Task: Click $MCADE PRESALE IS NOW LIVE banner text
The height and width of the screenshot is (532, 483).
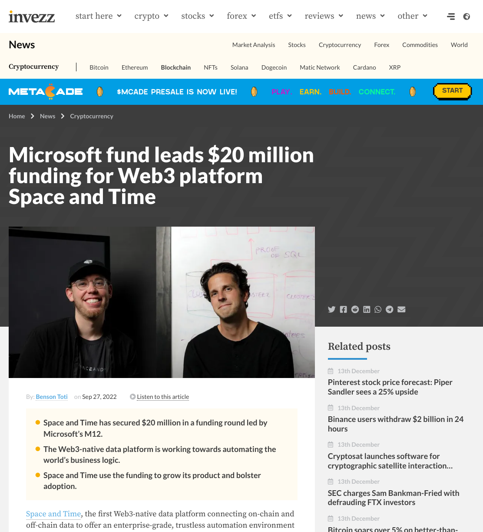Action: (x=177, y=92)
